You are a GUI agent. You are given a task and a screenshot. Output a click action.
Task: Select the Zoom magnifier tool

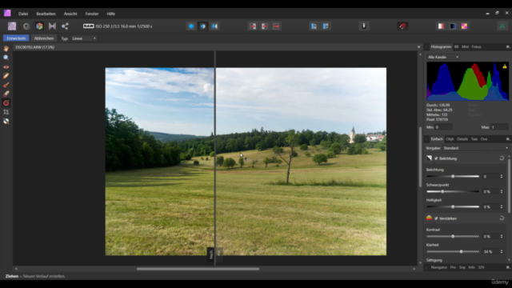point(6,58)
